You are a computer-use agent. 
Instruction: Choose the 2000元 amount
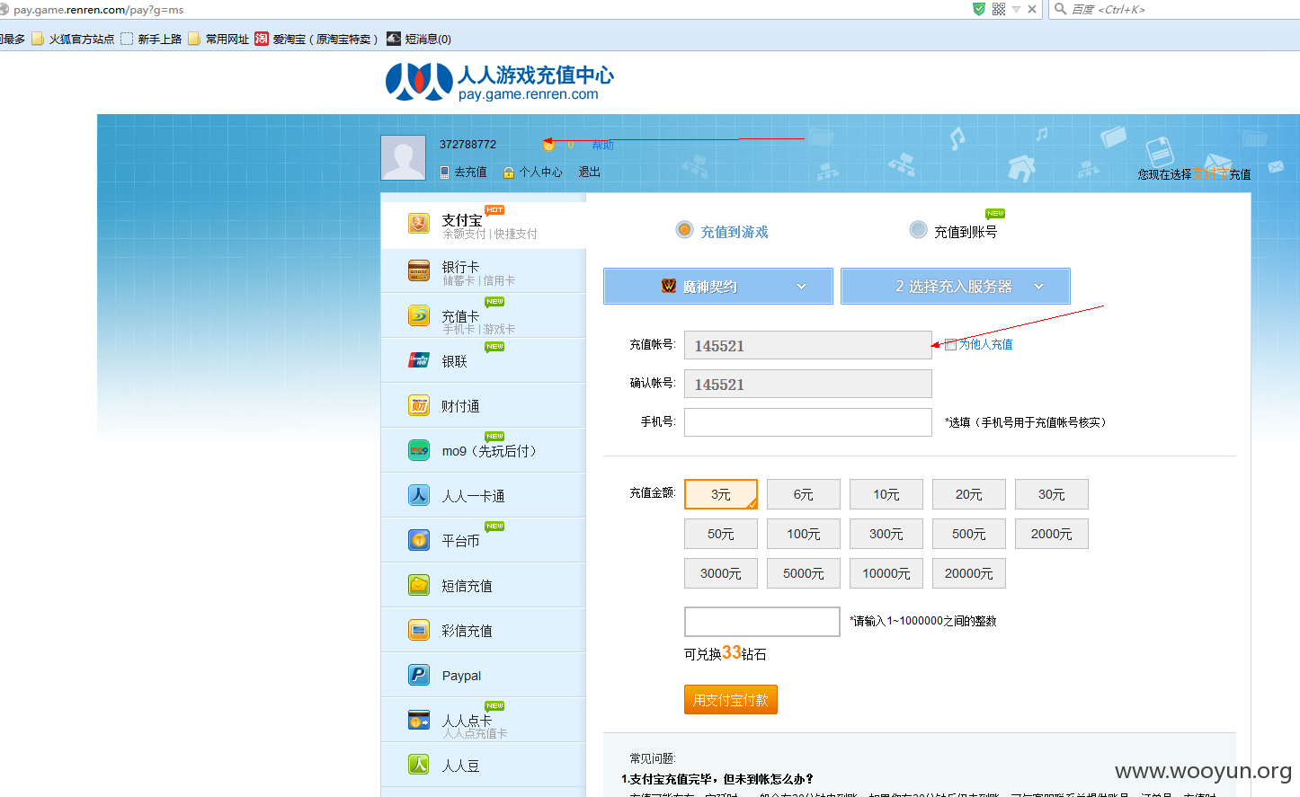point(1052,534)
